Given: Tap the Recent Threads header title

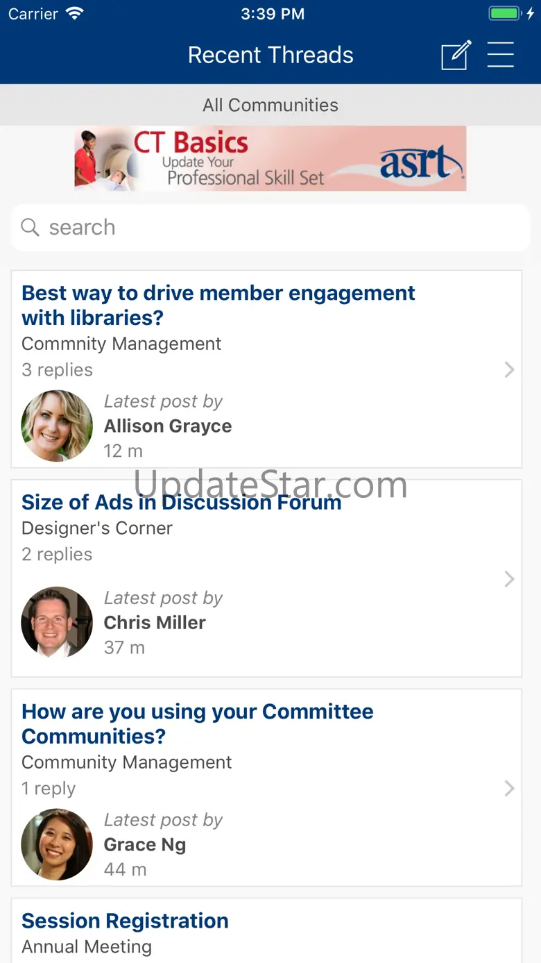Looking at the screenshot, I should (x=270, y=55).
